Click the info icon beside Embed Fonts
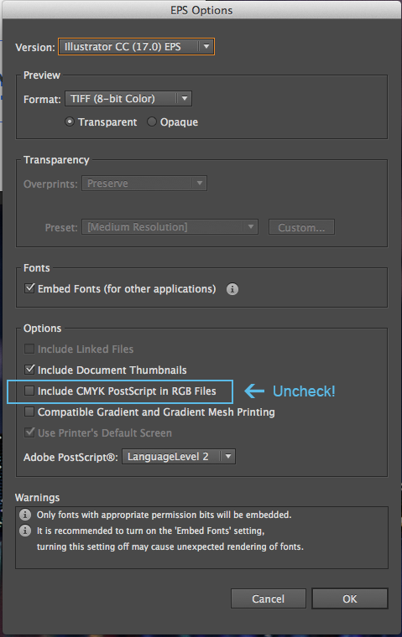The image size is (402, 637). tap(232, 289)
